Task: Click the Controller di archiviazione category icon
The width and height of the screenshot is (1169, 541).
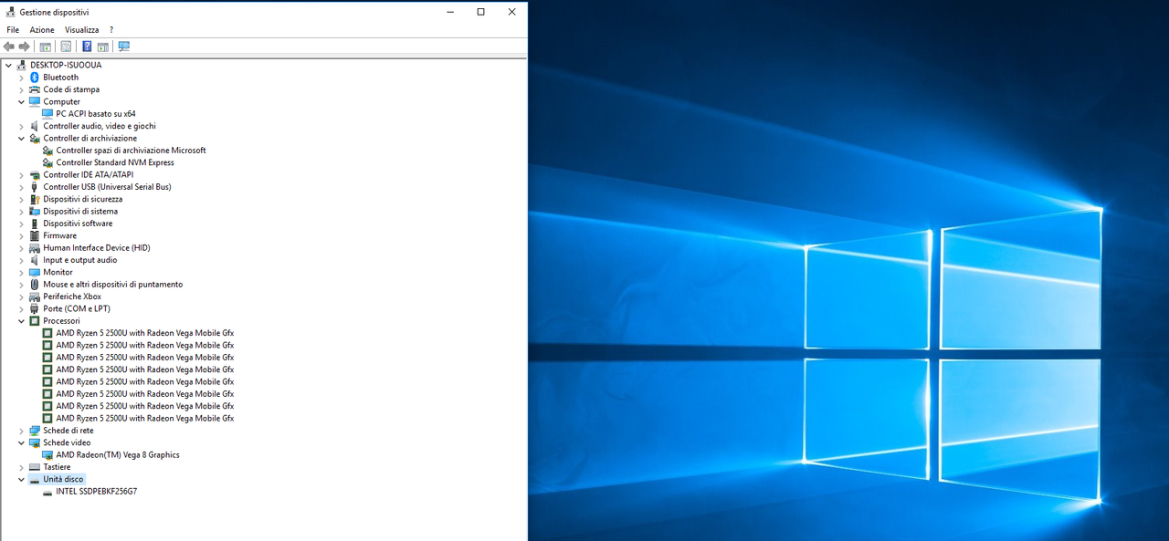Action: 35,139
